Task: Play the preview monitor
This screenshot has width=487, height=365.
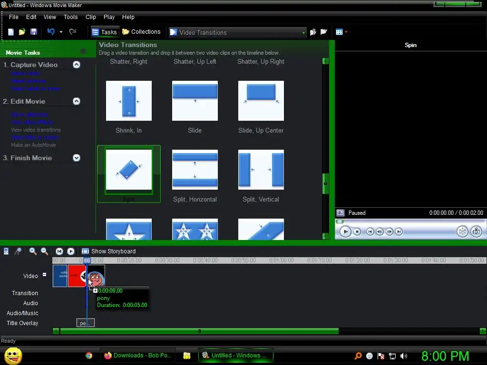Action: point(345,231)
